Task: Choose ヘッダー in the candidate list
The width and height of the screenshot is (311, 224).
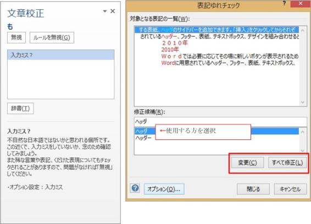Action: point(143,138)
